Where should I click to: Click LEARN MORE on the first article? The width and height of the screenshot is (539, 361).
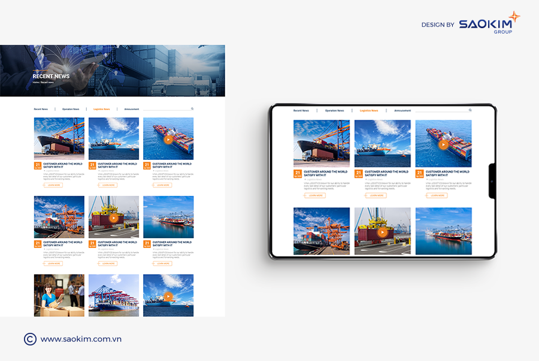click(x=54, y=184)
